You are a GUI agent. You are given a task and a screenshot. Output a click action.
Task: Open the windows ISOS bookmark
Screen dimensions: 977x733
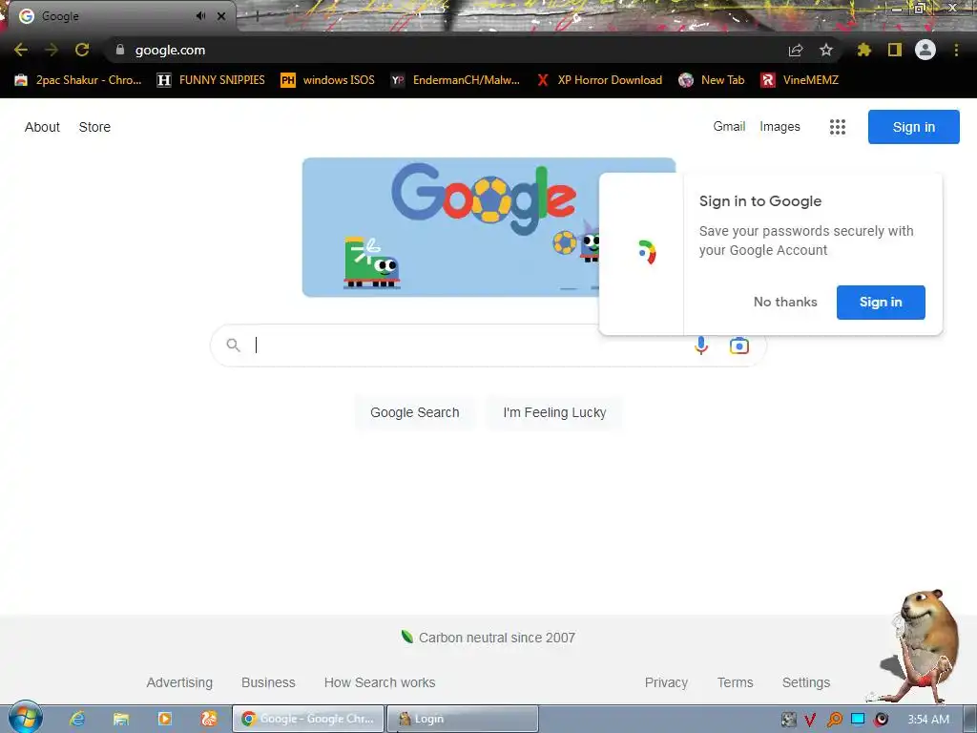tap(328, 80)
